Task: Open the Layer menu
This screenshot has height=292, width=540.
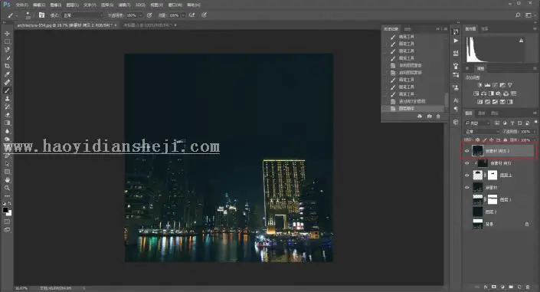Action: (73, 5)
